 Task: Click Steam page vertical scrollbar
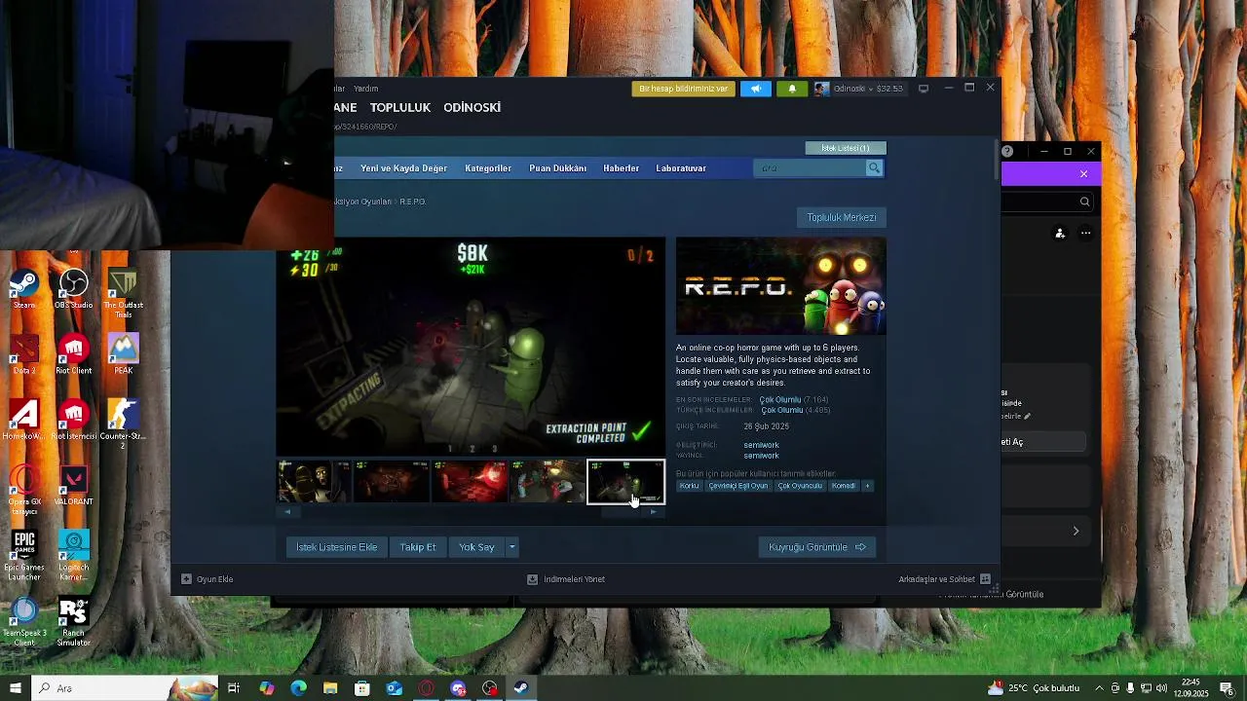point(996,162)
